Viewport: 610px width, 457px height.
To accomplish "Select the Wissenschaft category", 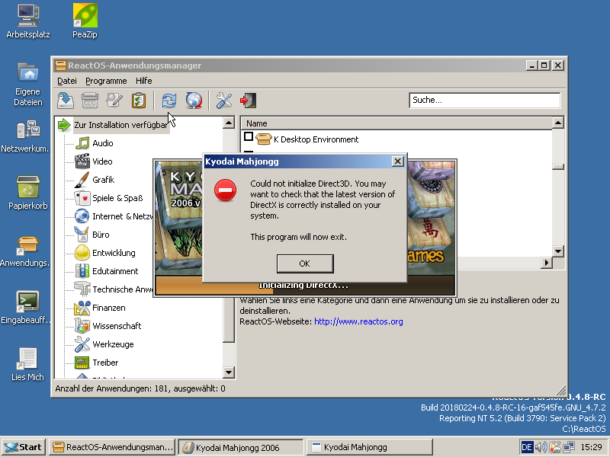I will click(x=108, y=326).
